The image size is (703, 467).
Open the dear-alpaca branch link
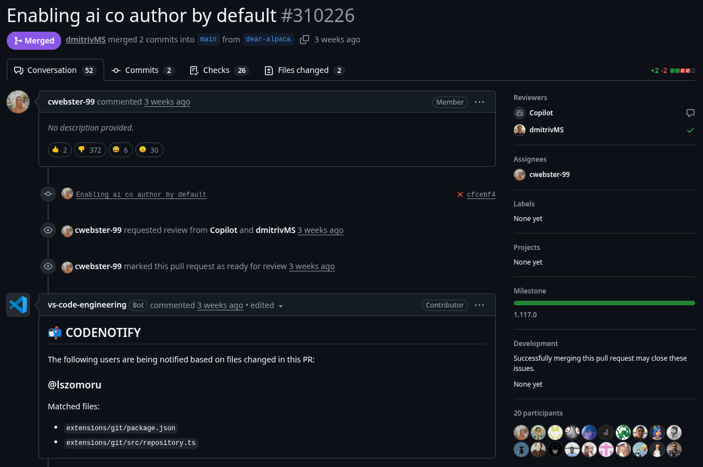coord(268,40)
